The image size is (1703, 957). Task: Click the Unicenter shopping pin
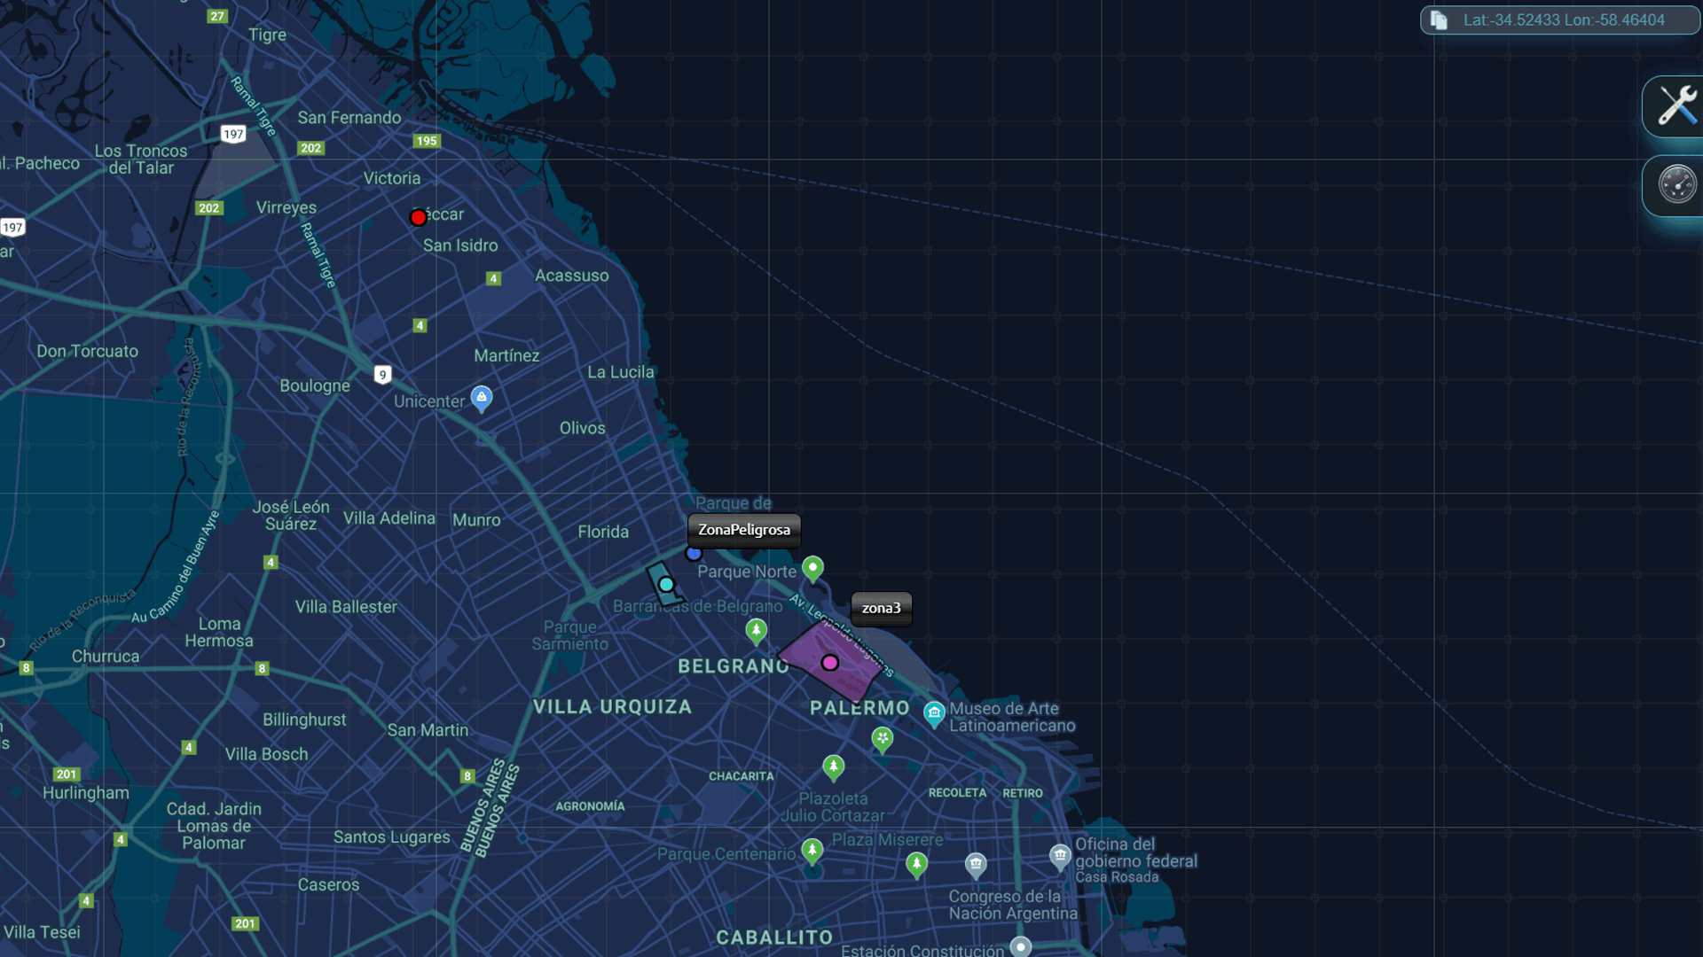[x=481, y=398]
